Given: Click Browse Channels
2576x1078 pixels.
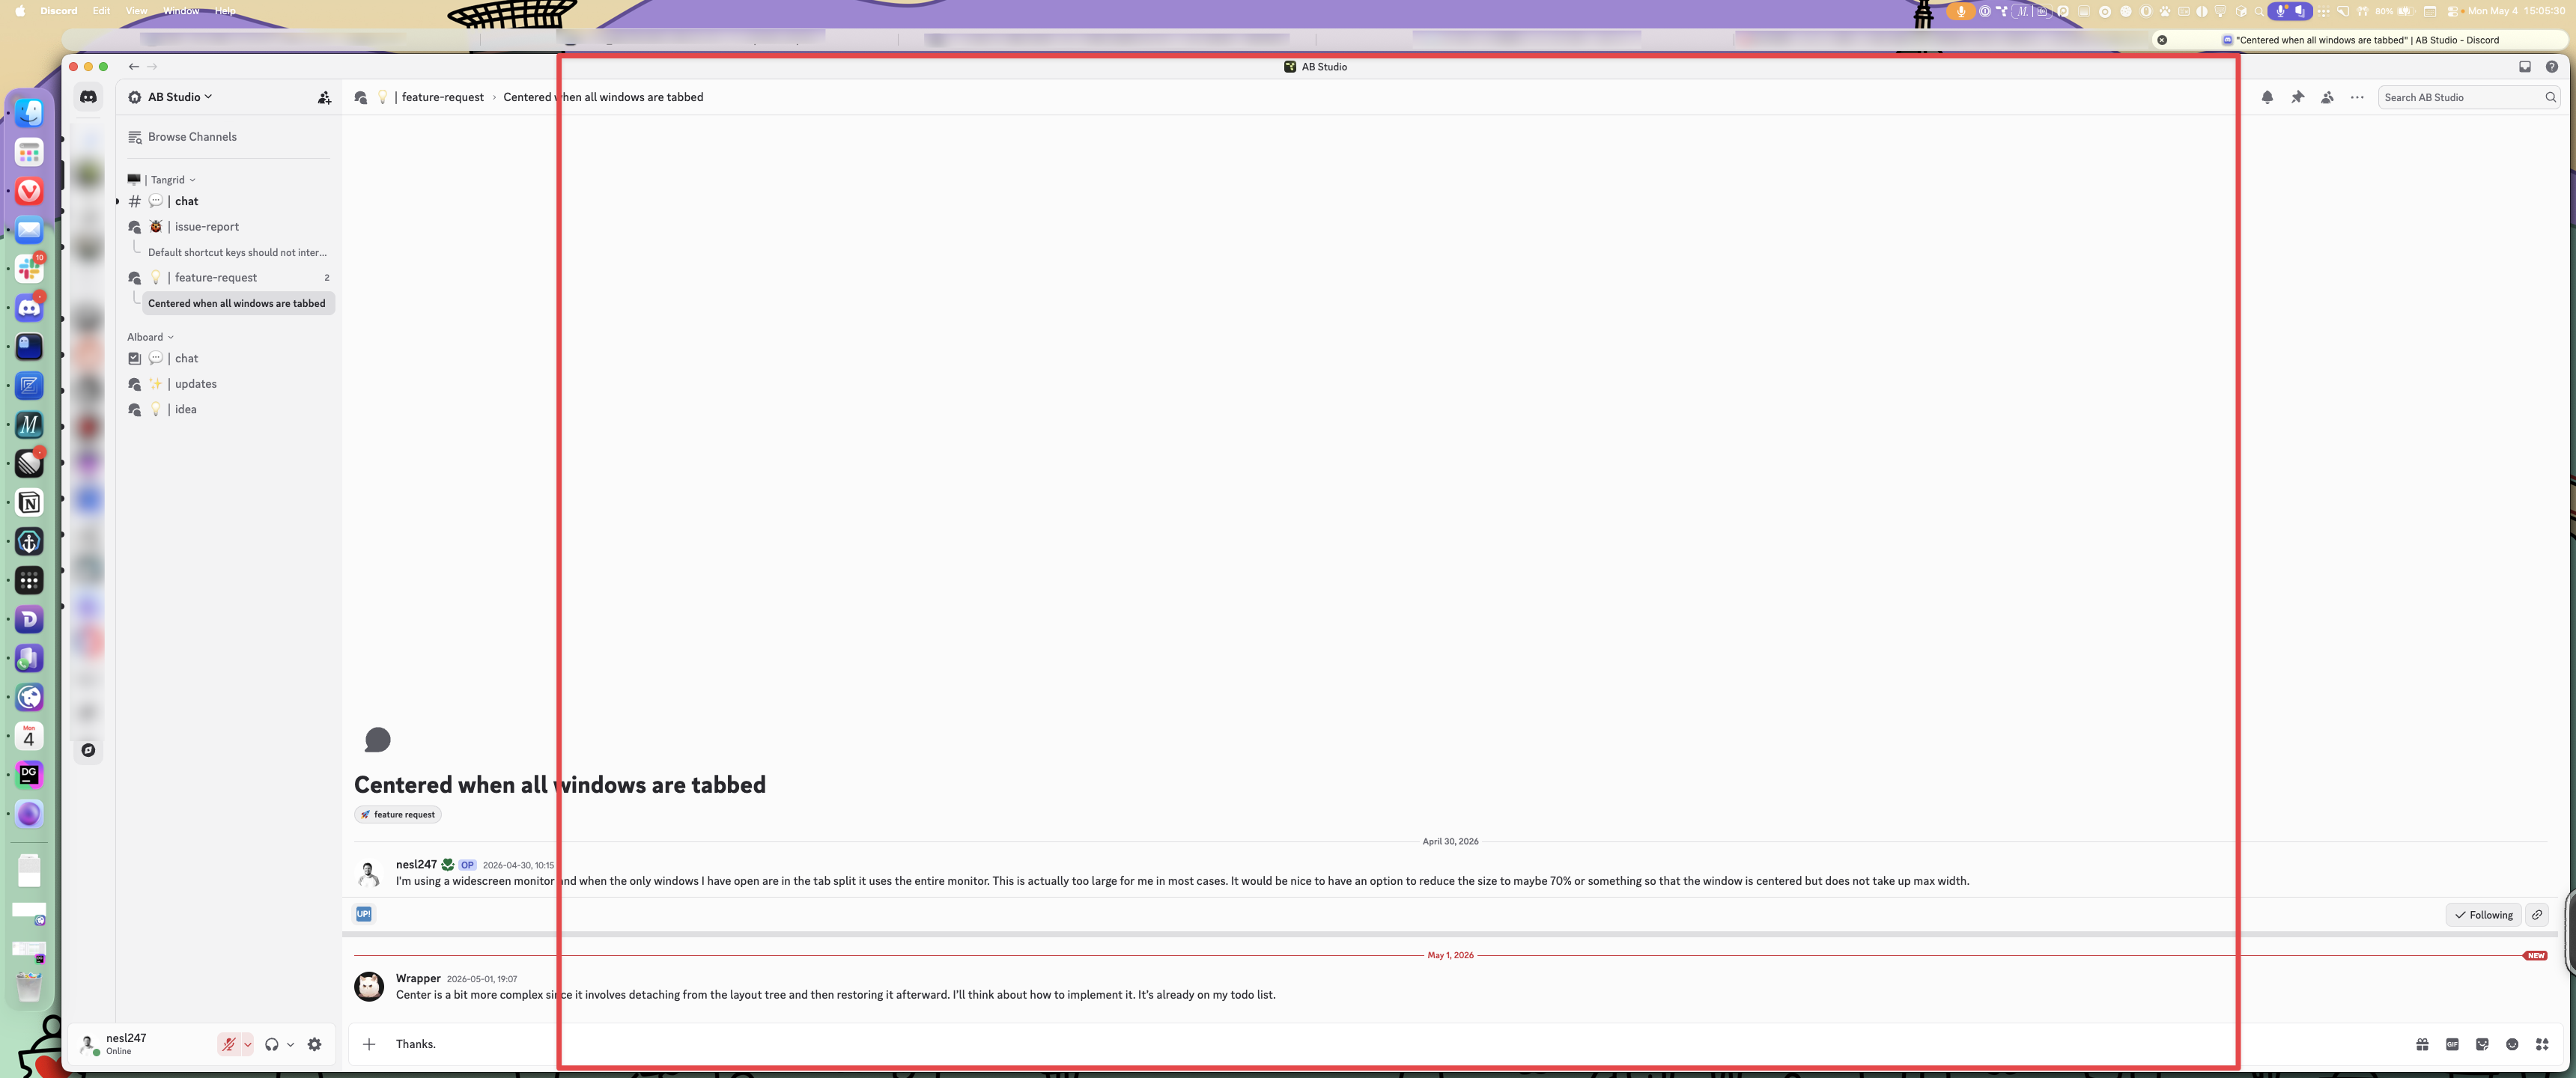Looking at the screenshot, I should (x=230, y=137).
